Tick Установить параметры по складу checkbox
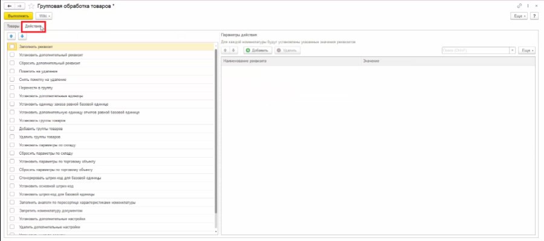The image size is (544, 241). 13,145
